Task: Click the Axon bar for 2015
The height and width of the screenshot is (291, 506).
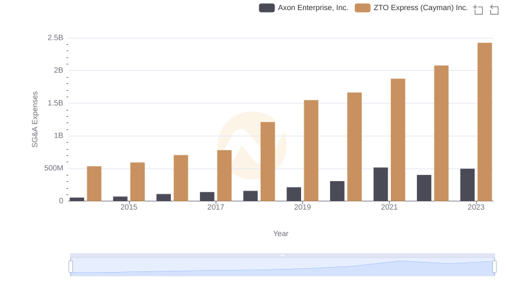Action: coord(120,199)
